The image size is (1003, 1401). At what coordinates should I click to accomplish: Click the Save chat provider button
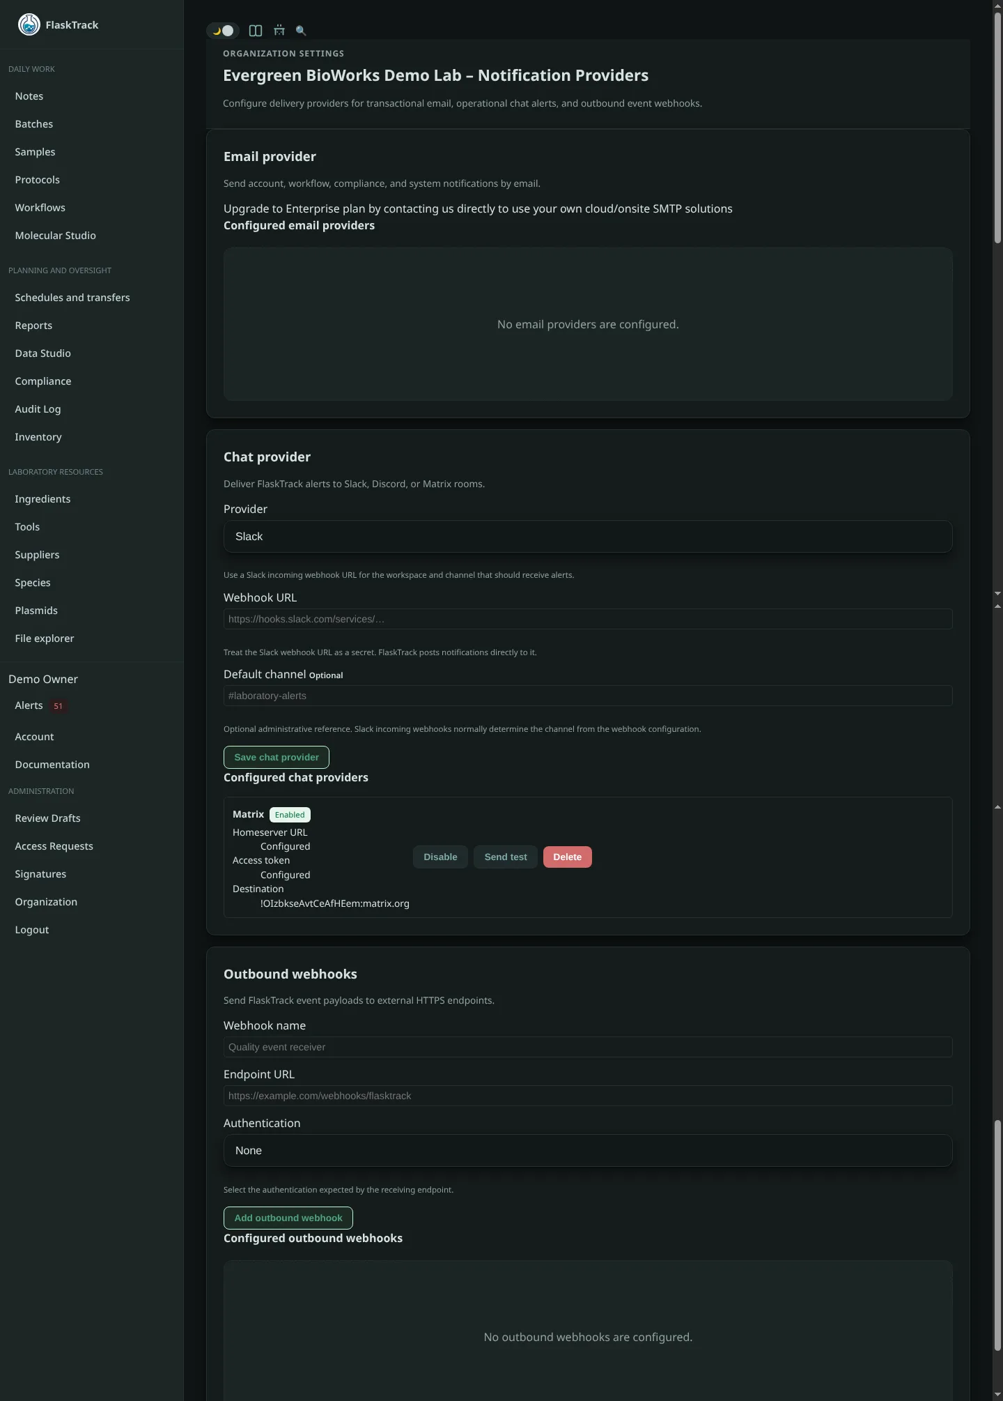pyautogui.click(x=277, y=758)
